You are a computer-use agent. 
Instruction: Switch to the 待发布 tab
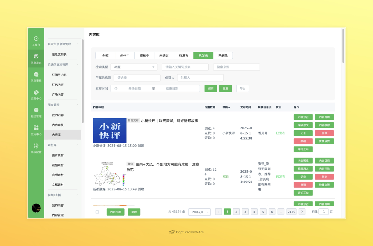(x=183, y=55)
